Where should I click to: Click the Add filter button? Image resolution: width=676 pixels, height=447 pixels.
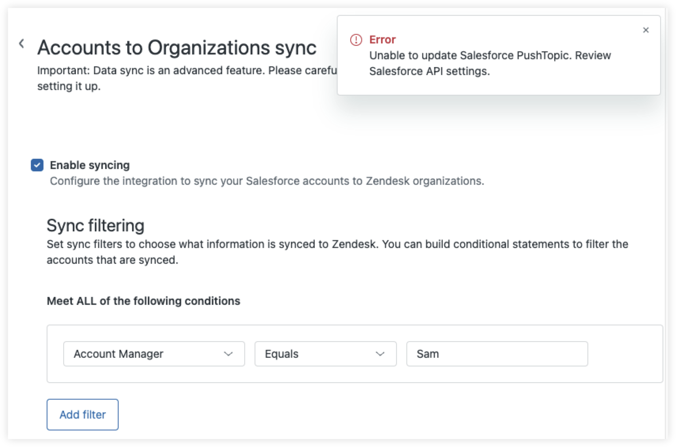click(x=83, y=415)
